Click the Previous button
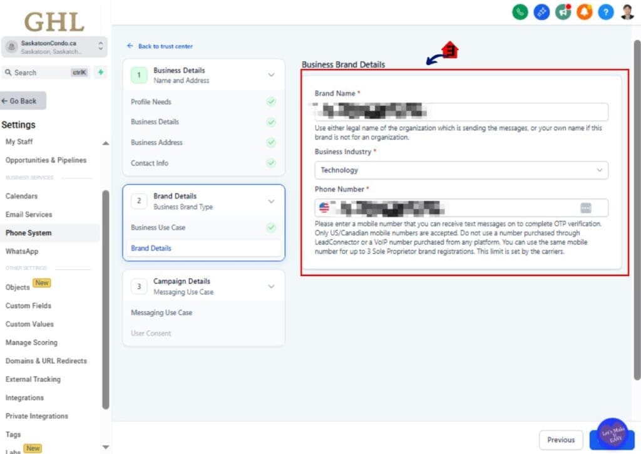This screenshot has height=454, width=641. (560, 440)
